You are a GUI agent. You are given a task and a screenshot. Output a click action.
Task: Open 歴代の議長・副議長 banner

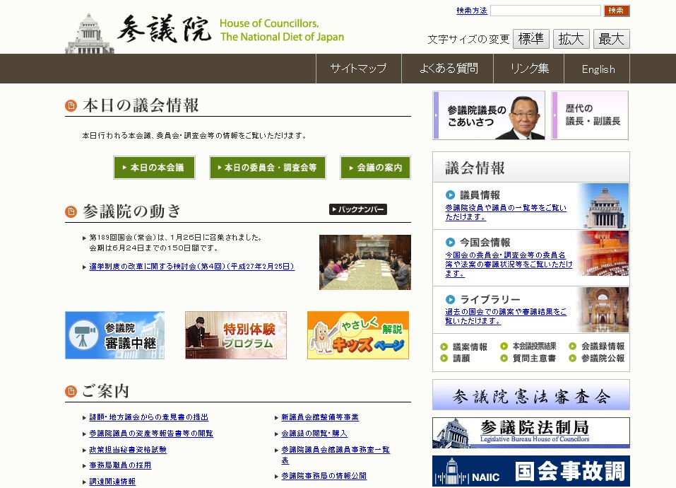pos(590,115)
